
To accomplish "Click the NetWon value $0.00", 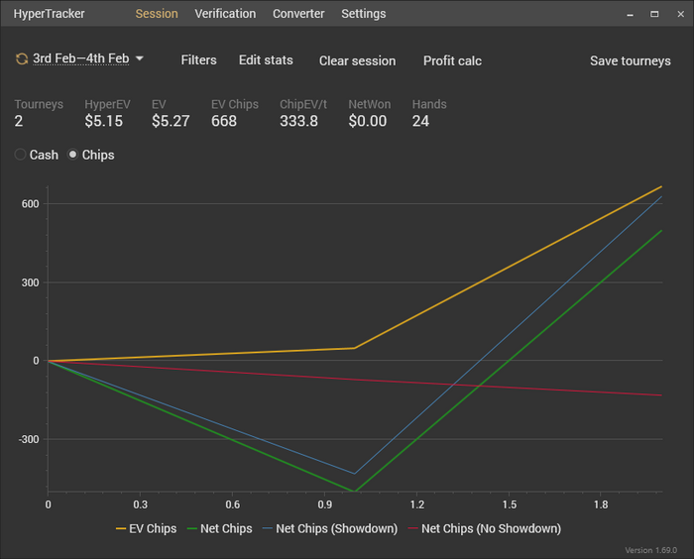I will pyautogui.click(x=368, y=121).
